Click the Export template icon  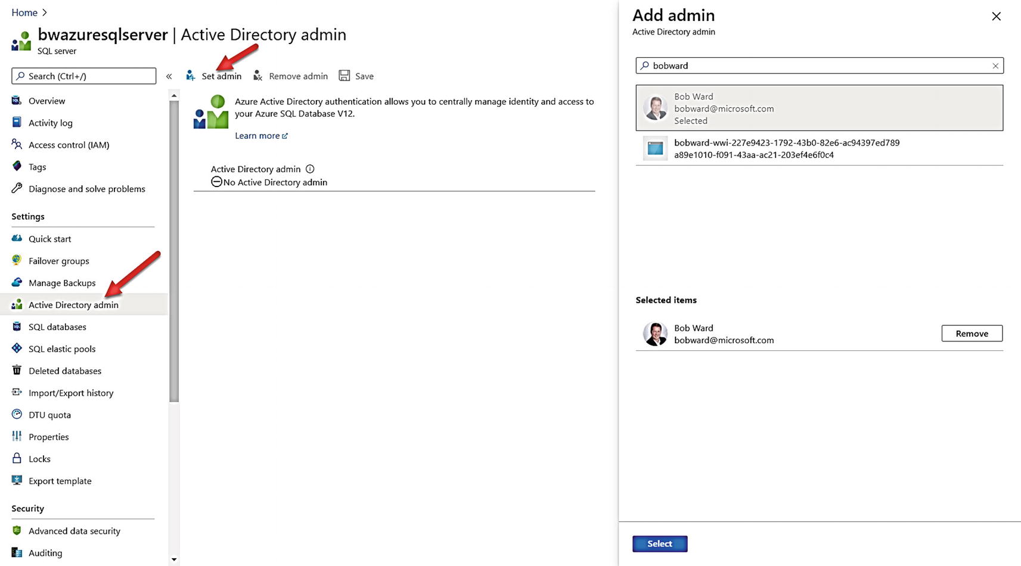[17, 481]
